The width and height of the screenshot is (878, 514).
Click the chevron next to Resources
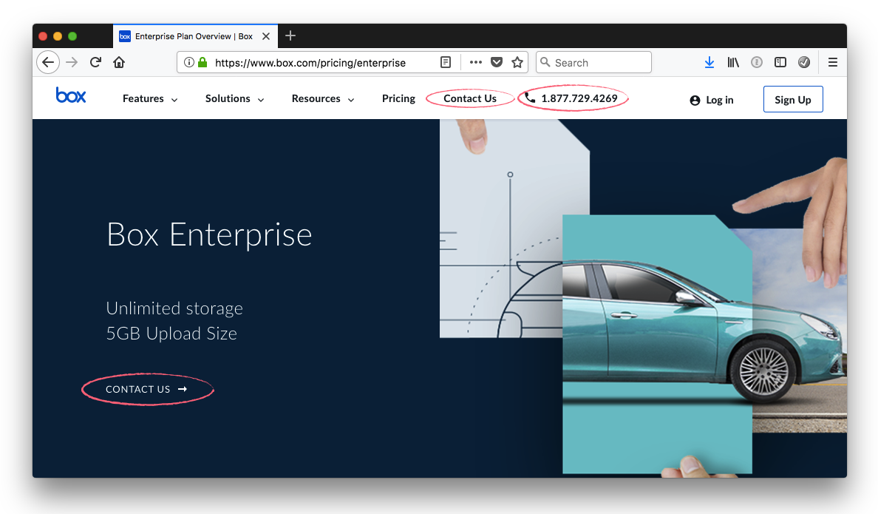point(351,100)
